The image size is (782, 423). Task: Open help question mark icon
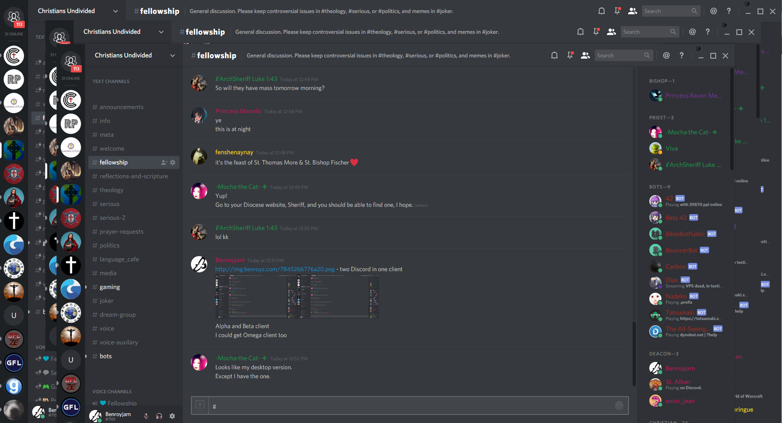click(682, 55)
